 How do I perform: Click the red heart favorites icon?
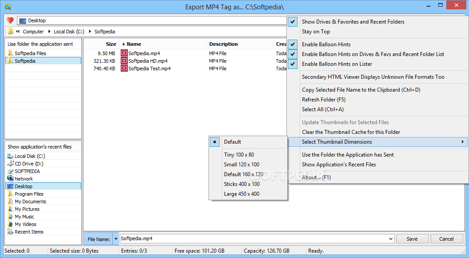(x=10, y=20)
